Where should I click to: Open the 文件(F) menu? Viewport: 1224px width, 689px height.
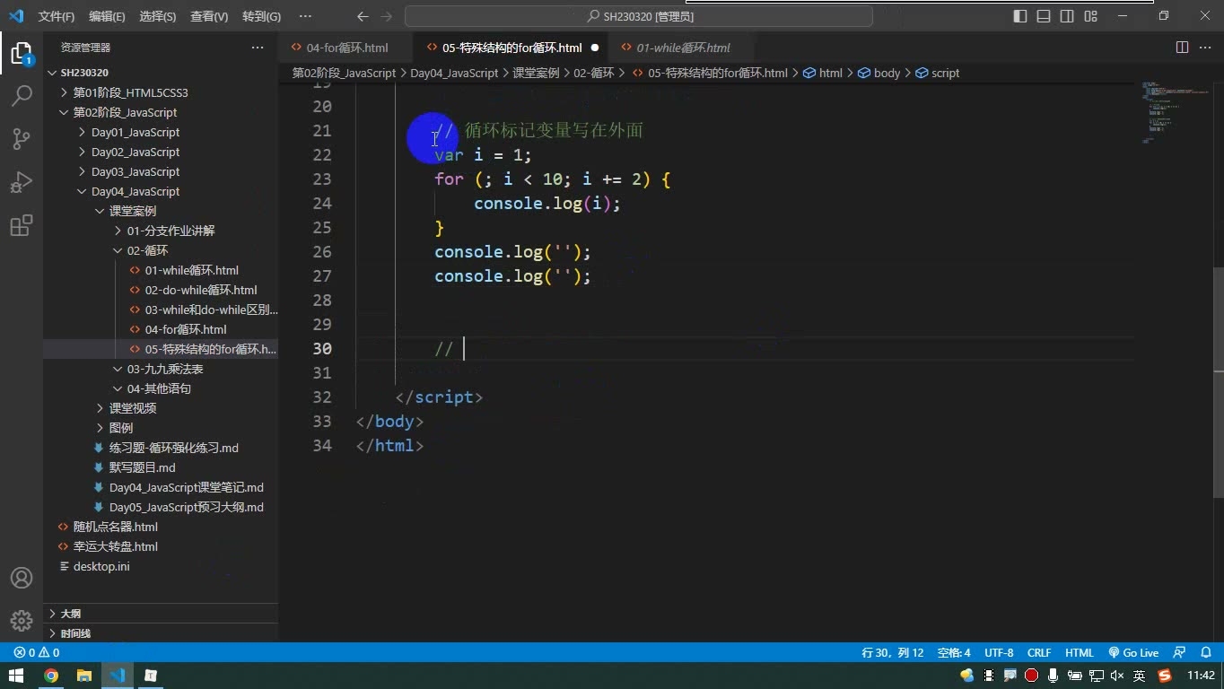tap(57, 16)
